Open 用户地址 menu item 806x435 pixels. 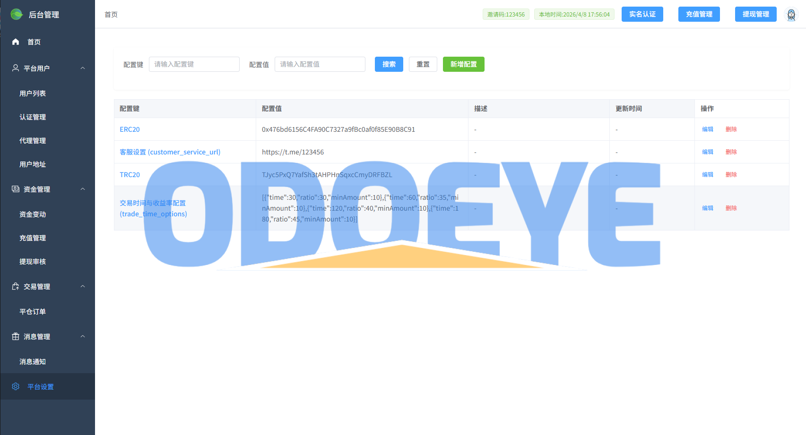[x=47, y=164]
